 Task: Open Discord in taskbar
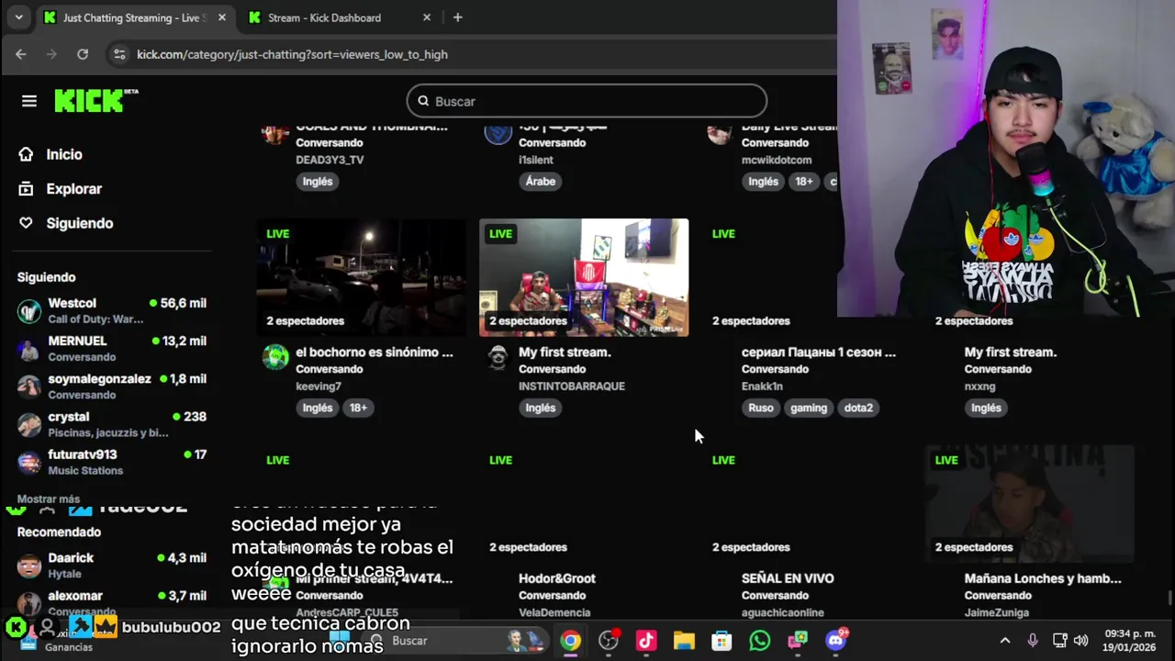pos(835,641)
